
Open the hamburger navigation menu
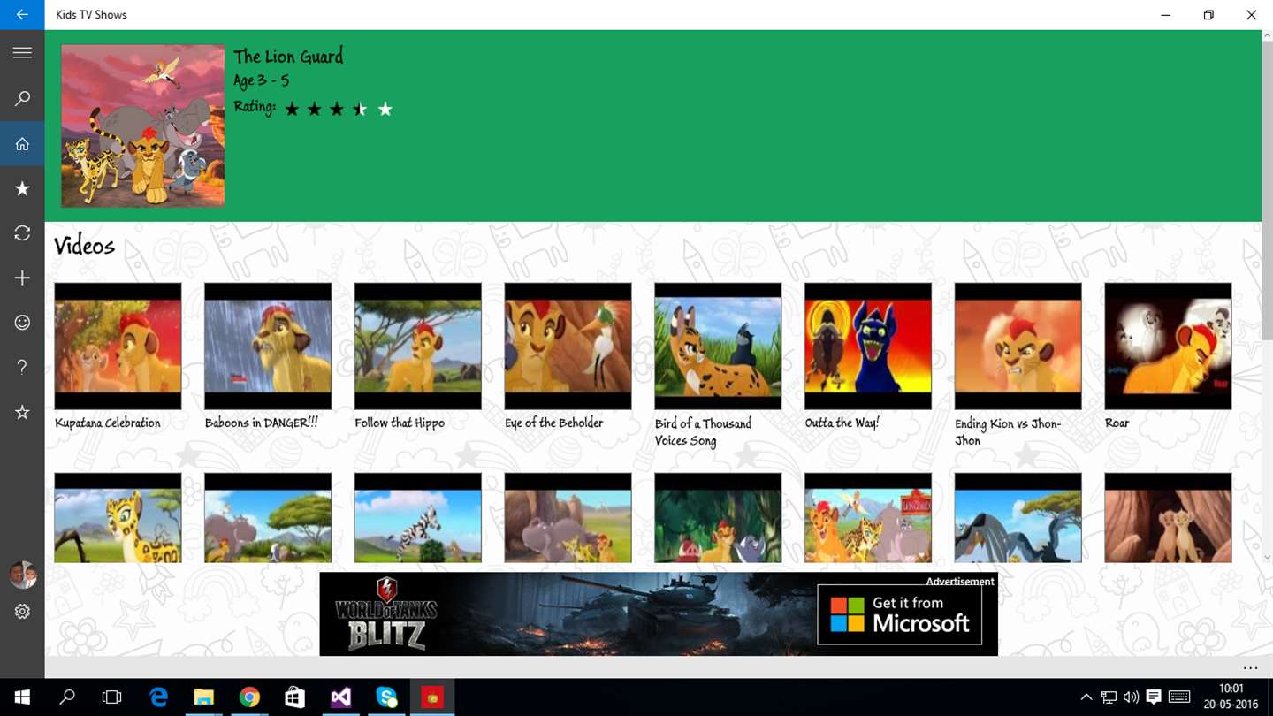click(22, 53)
